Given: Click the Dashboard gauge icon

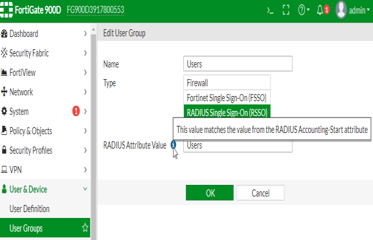Looking at the screenshot, I should coord(4,34).
